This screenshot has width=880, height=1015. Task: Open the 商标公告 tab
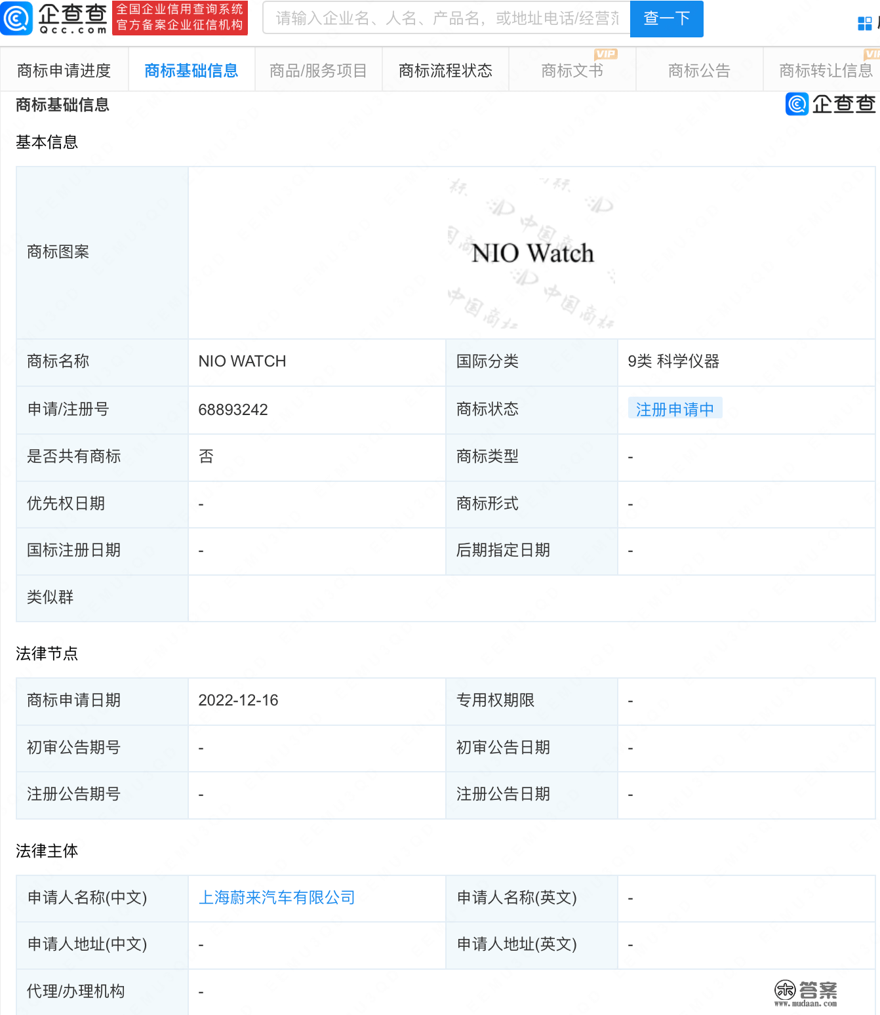click(700, 70)
